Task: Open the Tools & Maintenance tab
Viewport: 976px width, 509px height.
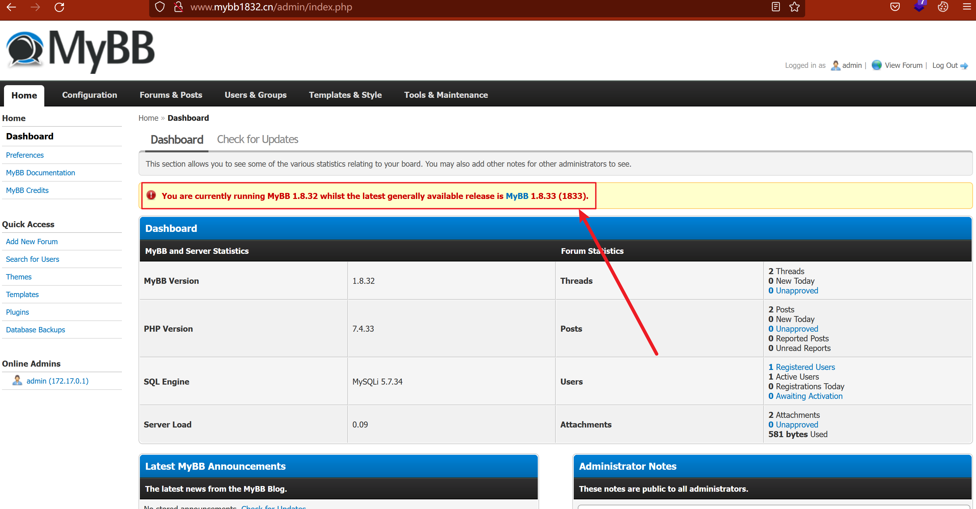Action: 446,95
